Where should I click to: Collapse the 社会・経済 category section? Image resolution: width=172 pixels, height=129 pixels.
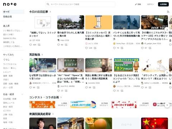coord(22,94)
